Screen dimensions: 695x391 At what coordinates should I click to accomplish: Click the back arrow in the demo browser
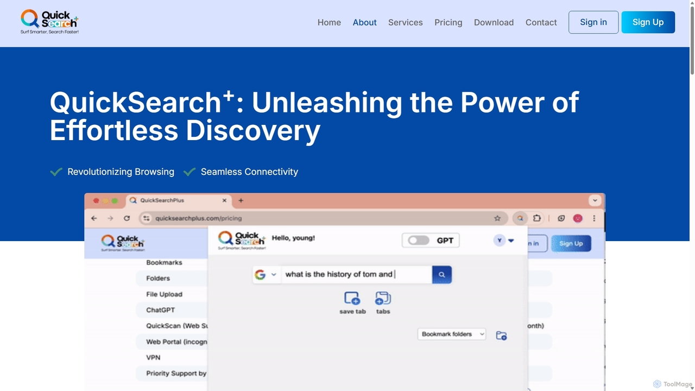pyautogui.click(x=94, y=218)
